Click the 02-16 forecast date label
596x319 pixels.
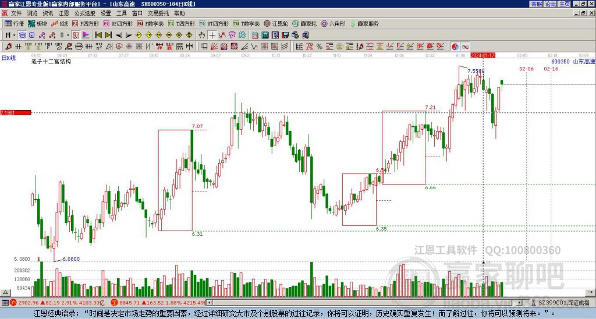[x=551, y=69]
